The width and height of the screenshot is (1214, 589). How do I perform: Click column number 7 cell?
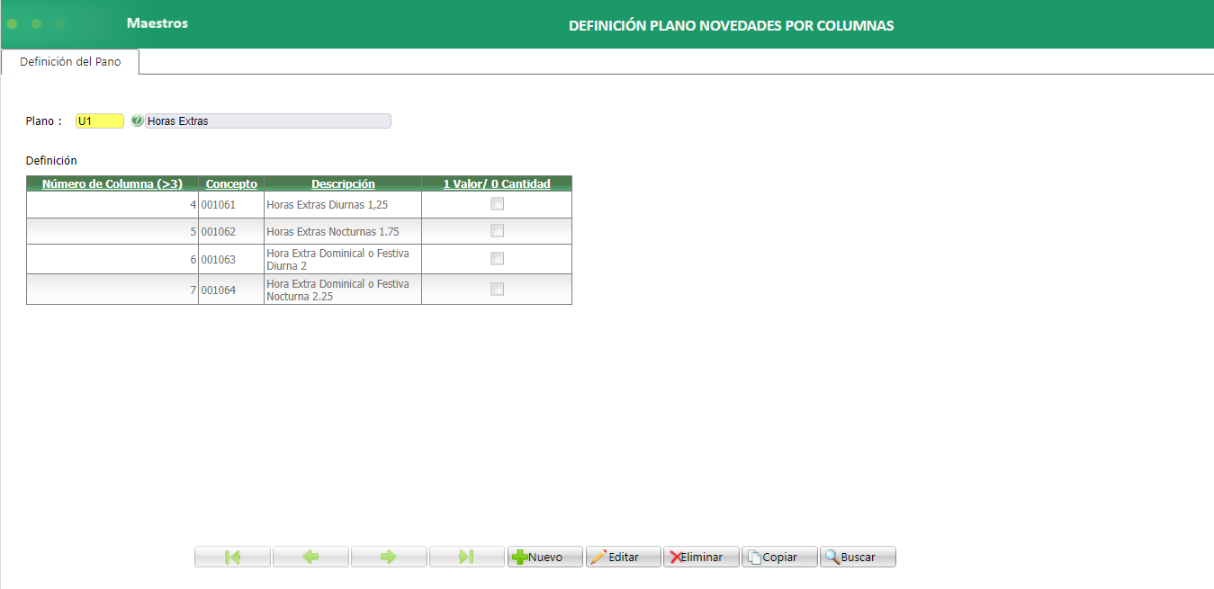tap(112, 290)
